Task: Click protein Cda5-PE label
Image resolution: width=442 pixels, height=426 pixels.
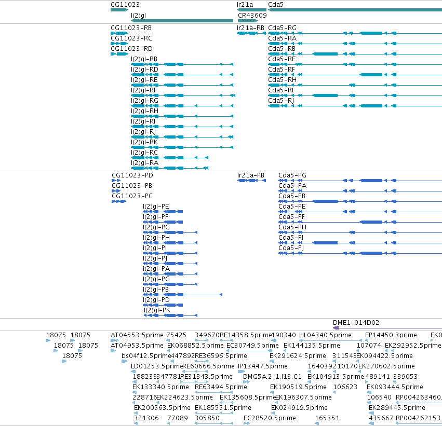Action: coord(292,207)
